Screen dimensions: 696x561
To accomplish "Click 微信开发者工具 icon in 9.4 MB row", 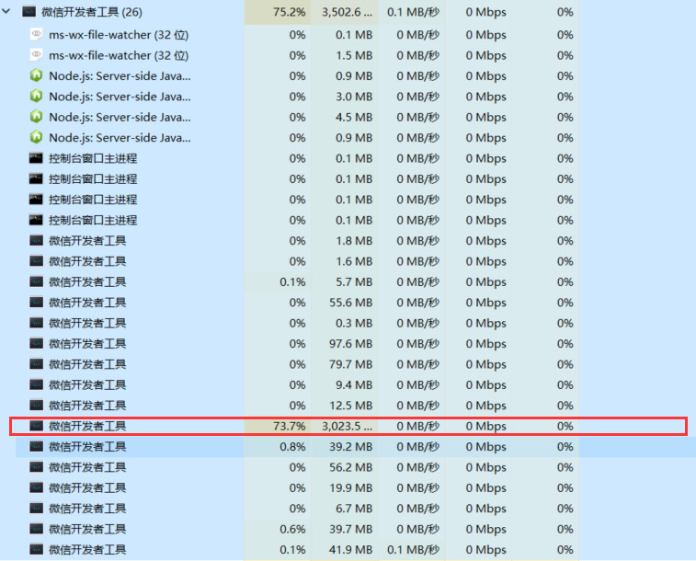I will [x=36, y=384].
